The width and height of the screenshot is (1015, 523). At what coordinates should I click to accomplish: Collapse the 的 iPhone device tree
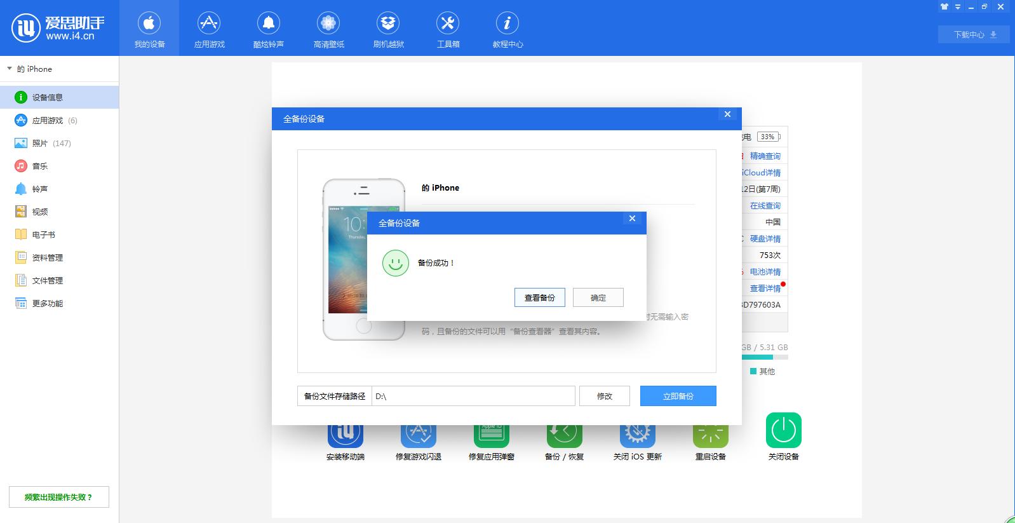tap(10, 69)
